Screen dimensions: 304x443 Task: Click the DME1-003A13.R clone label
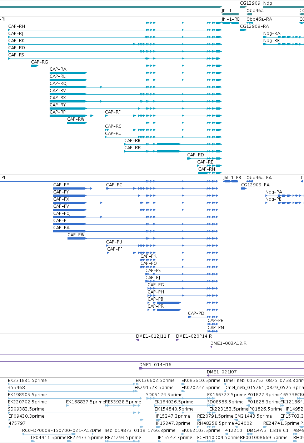[229, 343]
